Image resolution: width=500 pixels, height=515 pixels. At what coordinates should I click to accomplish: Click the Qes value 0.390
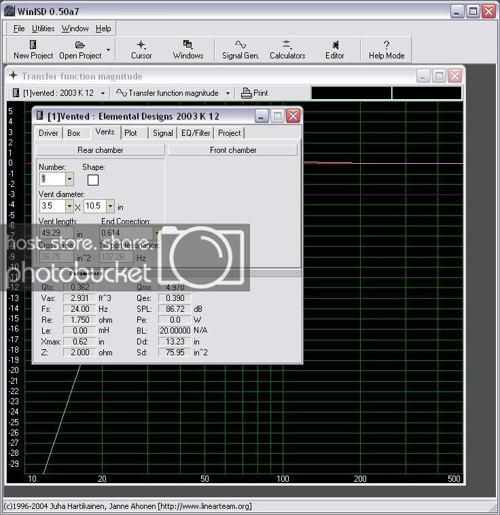[175, 298]
